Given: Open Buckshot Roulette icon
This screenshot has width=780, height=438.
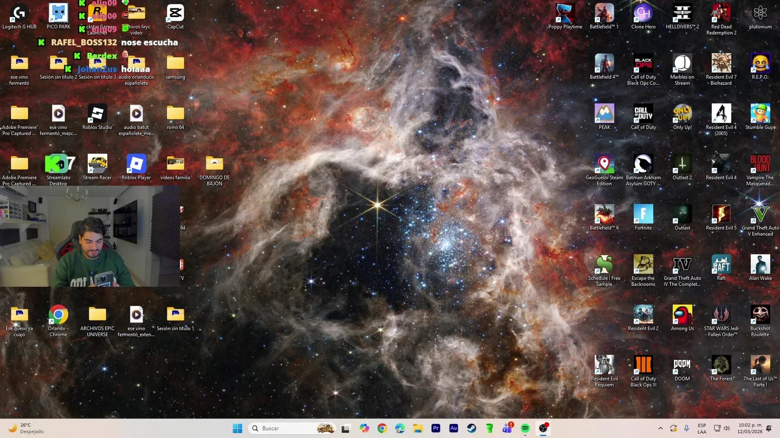Looking at the screenshot, I should [x=760, y=321].
